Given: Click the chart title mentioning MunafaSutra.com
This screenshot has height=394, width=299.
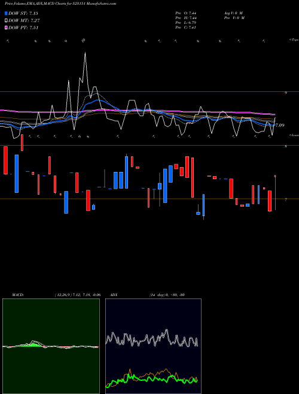Looking at the screenshot, I should (x=60, y=4).
